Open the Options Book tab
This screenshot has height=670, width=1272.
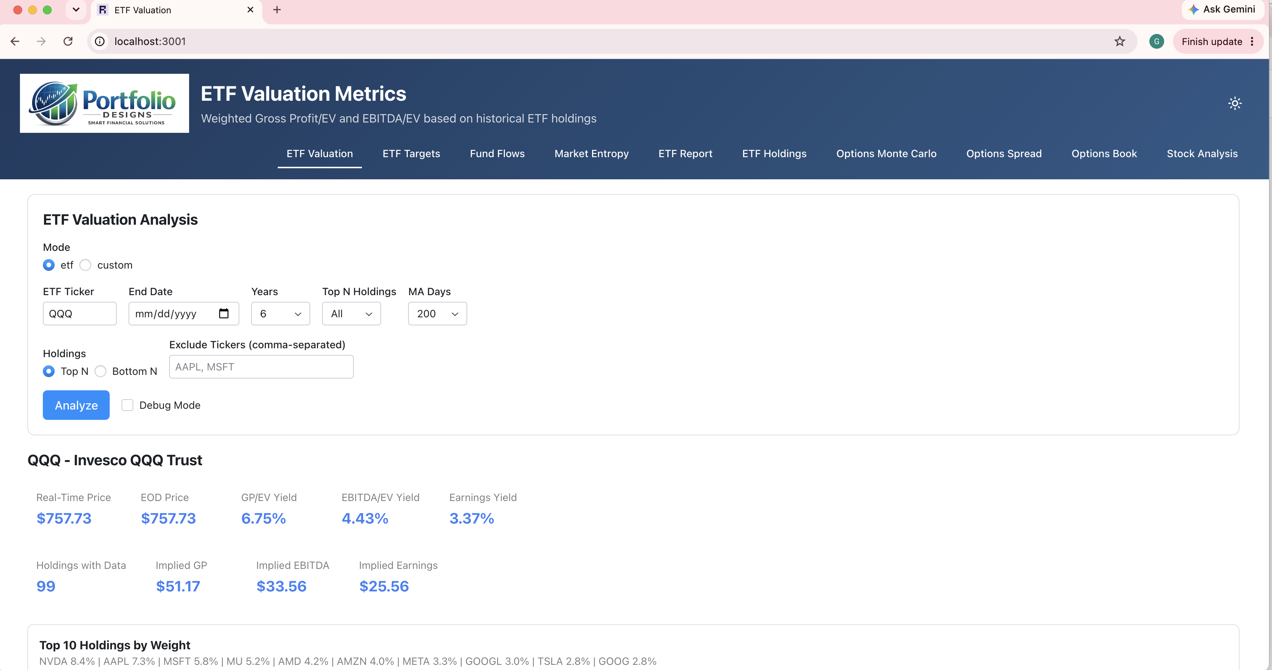(x=1104, y=153)
